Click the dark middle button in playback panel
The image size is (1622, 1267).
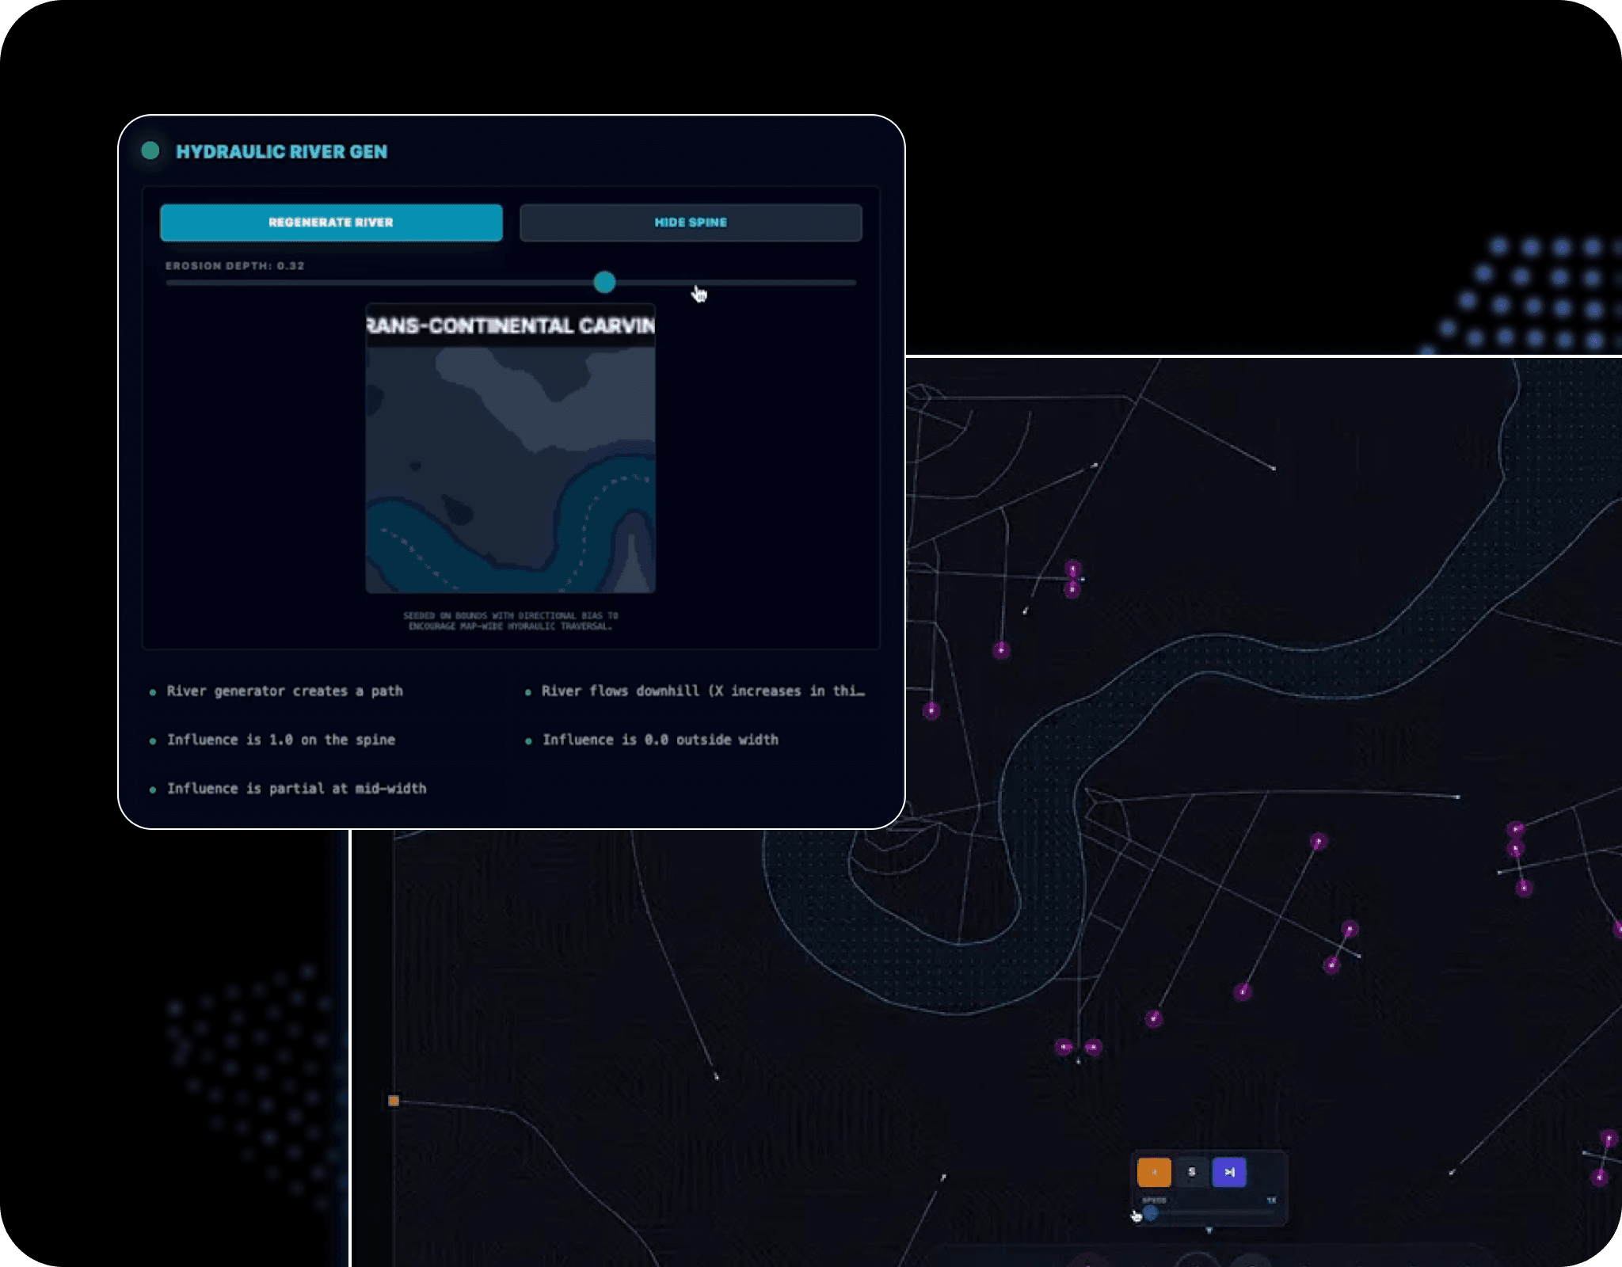pos(1191,1172)
